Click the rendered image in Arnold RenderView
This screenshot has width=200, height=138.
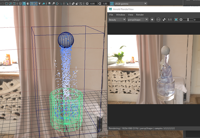tap(154, 69)
